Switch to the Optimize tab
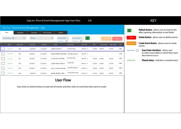The image size is (181, 129). tap(20, 33)
